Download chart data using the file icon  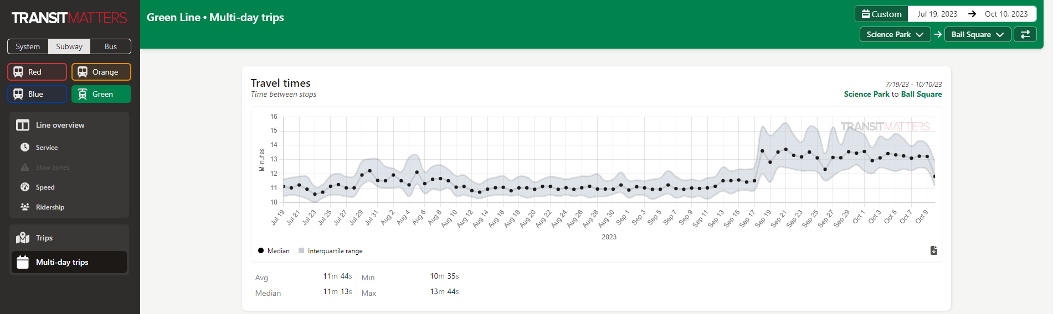(x=933, y=250)
